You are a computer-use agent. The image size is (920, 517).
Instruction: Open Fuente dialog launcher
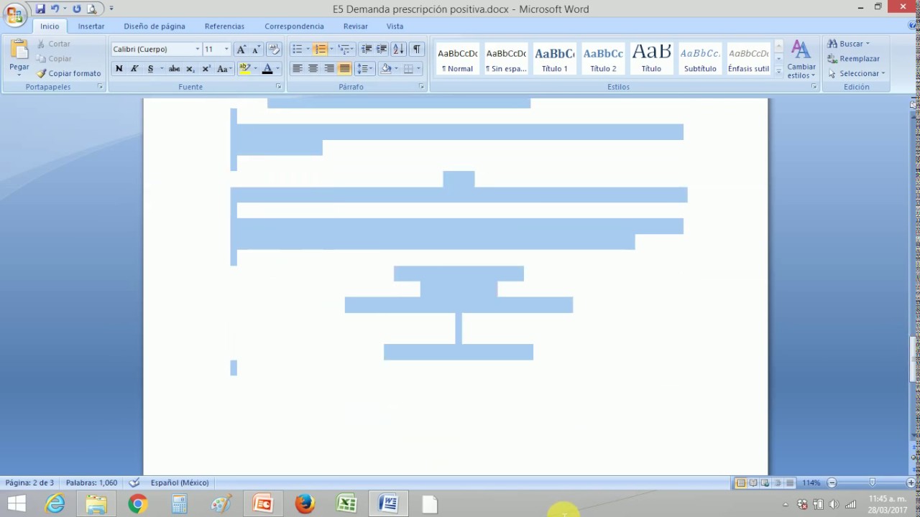click(280, 87)
